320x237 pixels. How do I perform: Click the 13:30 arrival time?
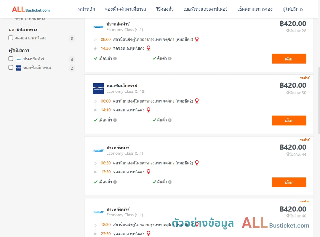click(106, 172)
